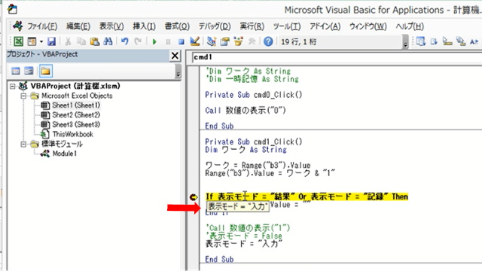Image resolution: width=482 pixels, height=271 pixels.
Task: Toggle Design Mode with the ruler icon
Action: point(194,41)
